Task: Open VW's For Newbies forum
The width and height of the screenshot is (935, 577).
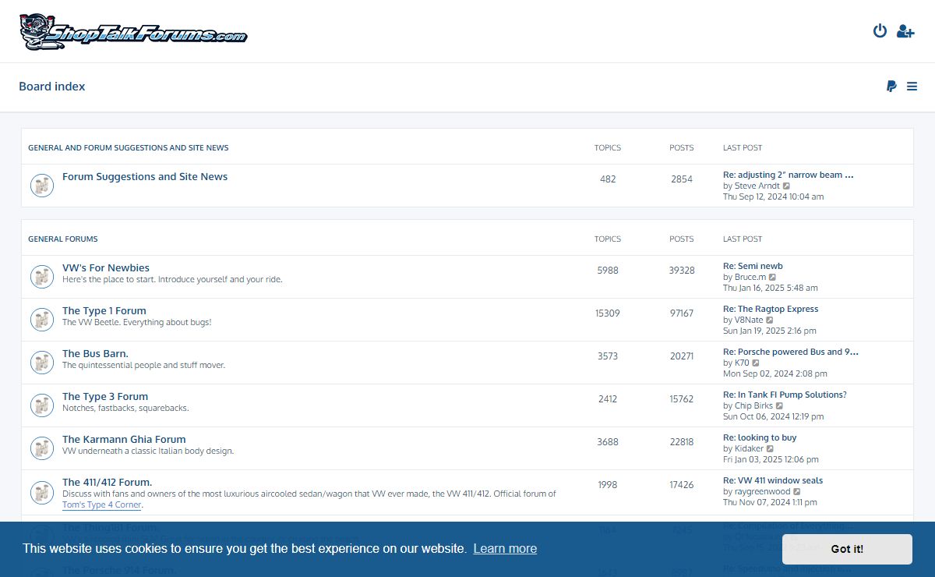Action: (106, 268)
